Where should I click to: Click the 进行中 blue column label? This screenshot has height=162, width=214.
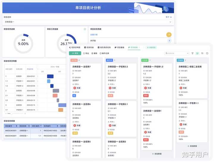coord(109,60)
